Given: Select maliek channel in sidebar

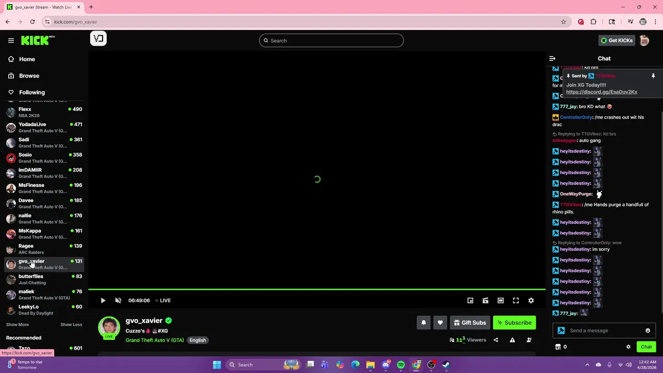Looking at the screenshot, I should point(44,294).
